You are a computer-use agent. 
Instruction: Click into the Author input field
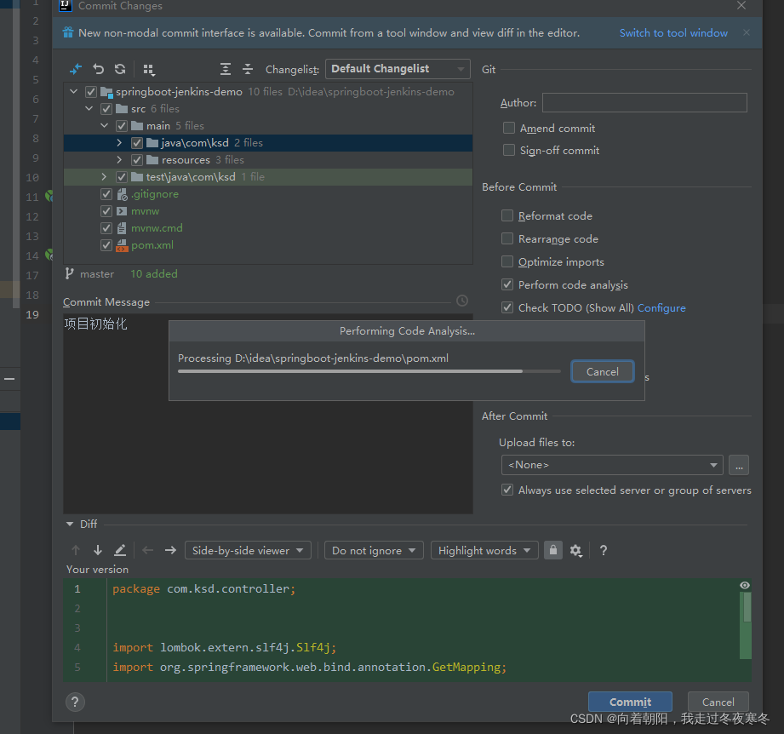click(x=644, y=102)
